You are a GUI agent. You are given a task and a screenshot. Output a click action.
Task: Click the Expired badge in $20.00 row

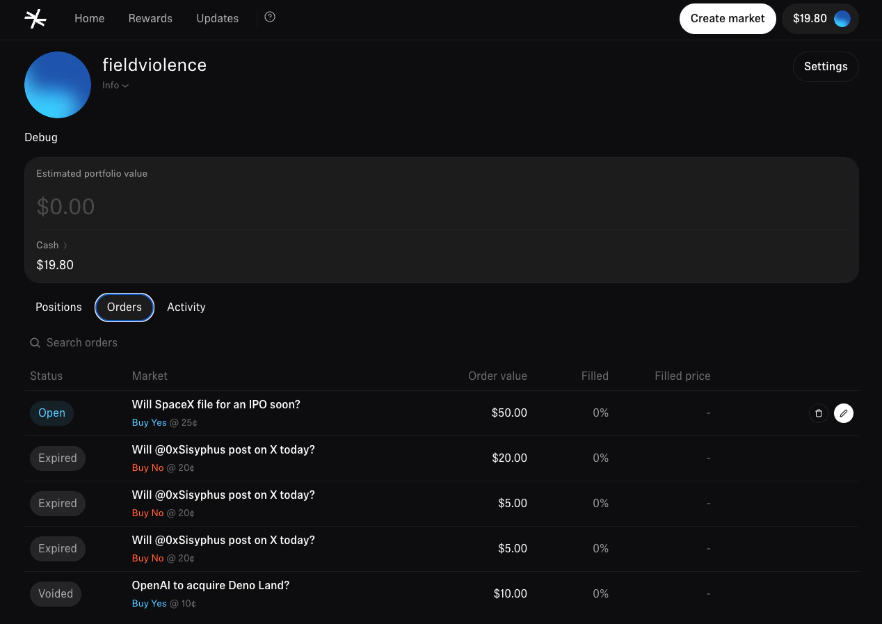coord(58,458)
